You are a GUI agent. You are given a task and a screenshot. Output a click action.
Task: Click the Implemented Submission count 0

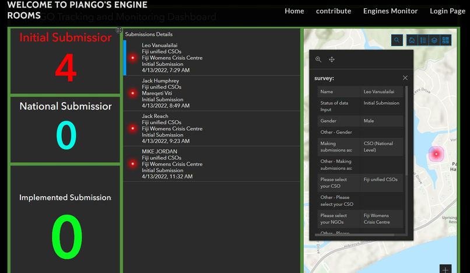pyautogui.click(x=67, y=237)
